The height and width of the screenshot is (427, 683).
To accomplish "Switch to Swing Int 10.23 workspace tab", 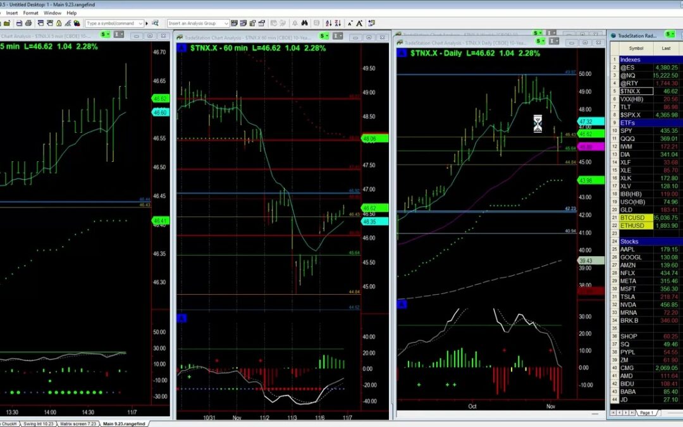I will [39, 423].
